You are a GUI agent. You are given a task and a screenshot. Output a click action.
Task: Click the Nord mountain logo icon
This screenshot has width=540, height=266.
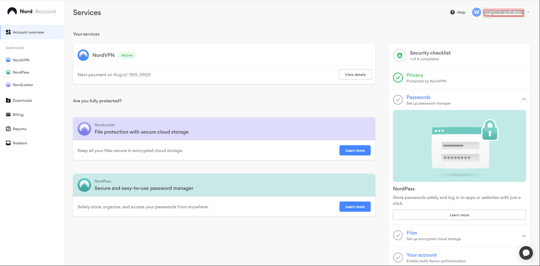point(12,11)
